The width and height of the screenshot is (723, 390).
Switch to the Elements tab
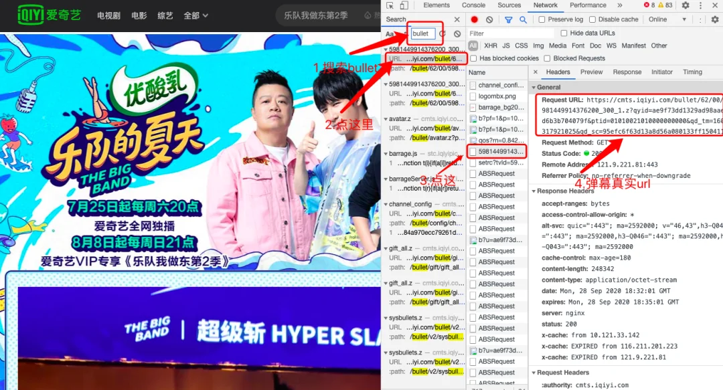436,5
